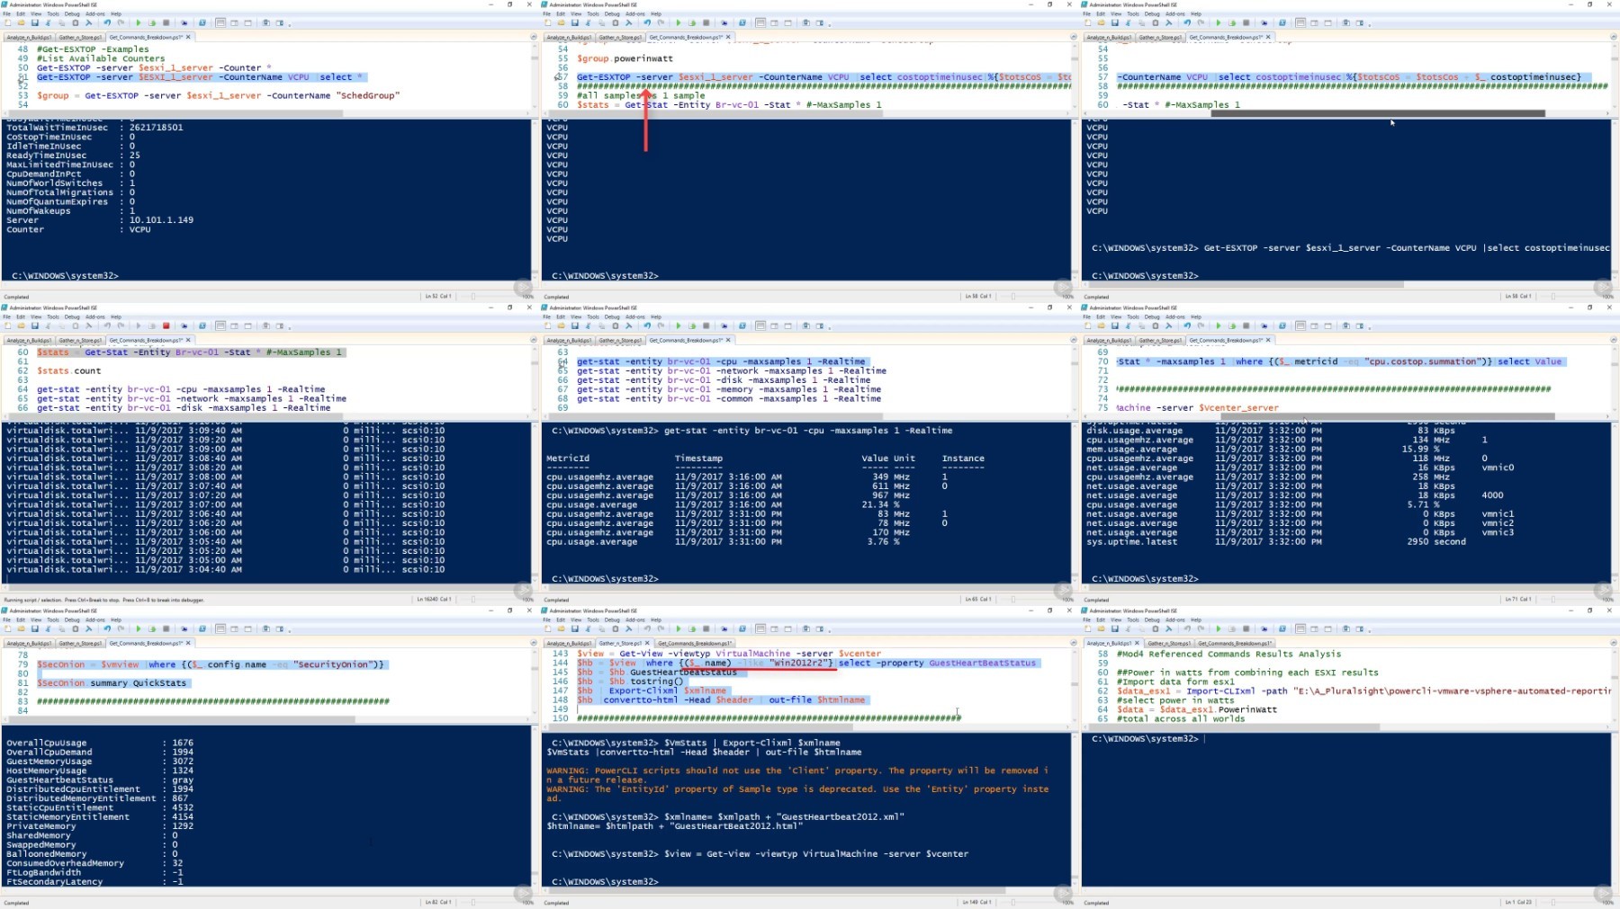This screenshot has width=1620, height=909.
Task: Run the script in the NumOfWakeups window
Action: (138, 23)
